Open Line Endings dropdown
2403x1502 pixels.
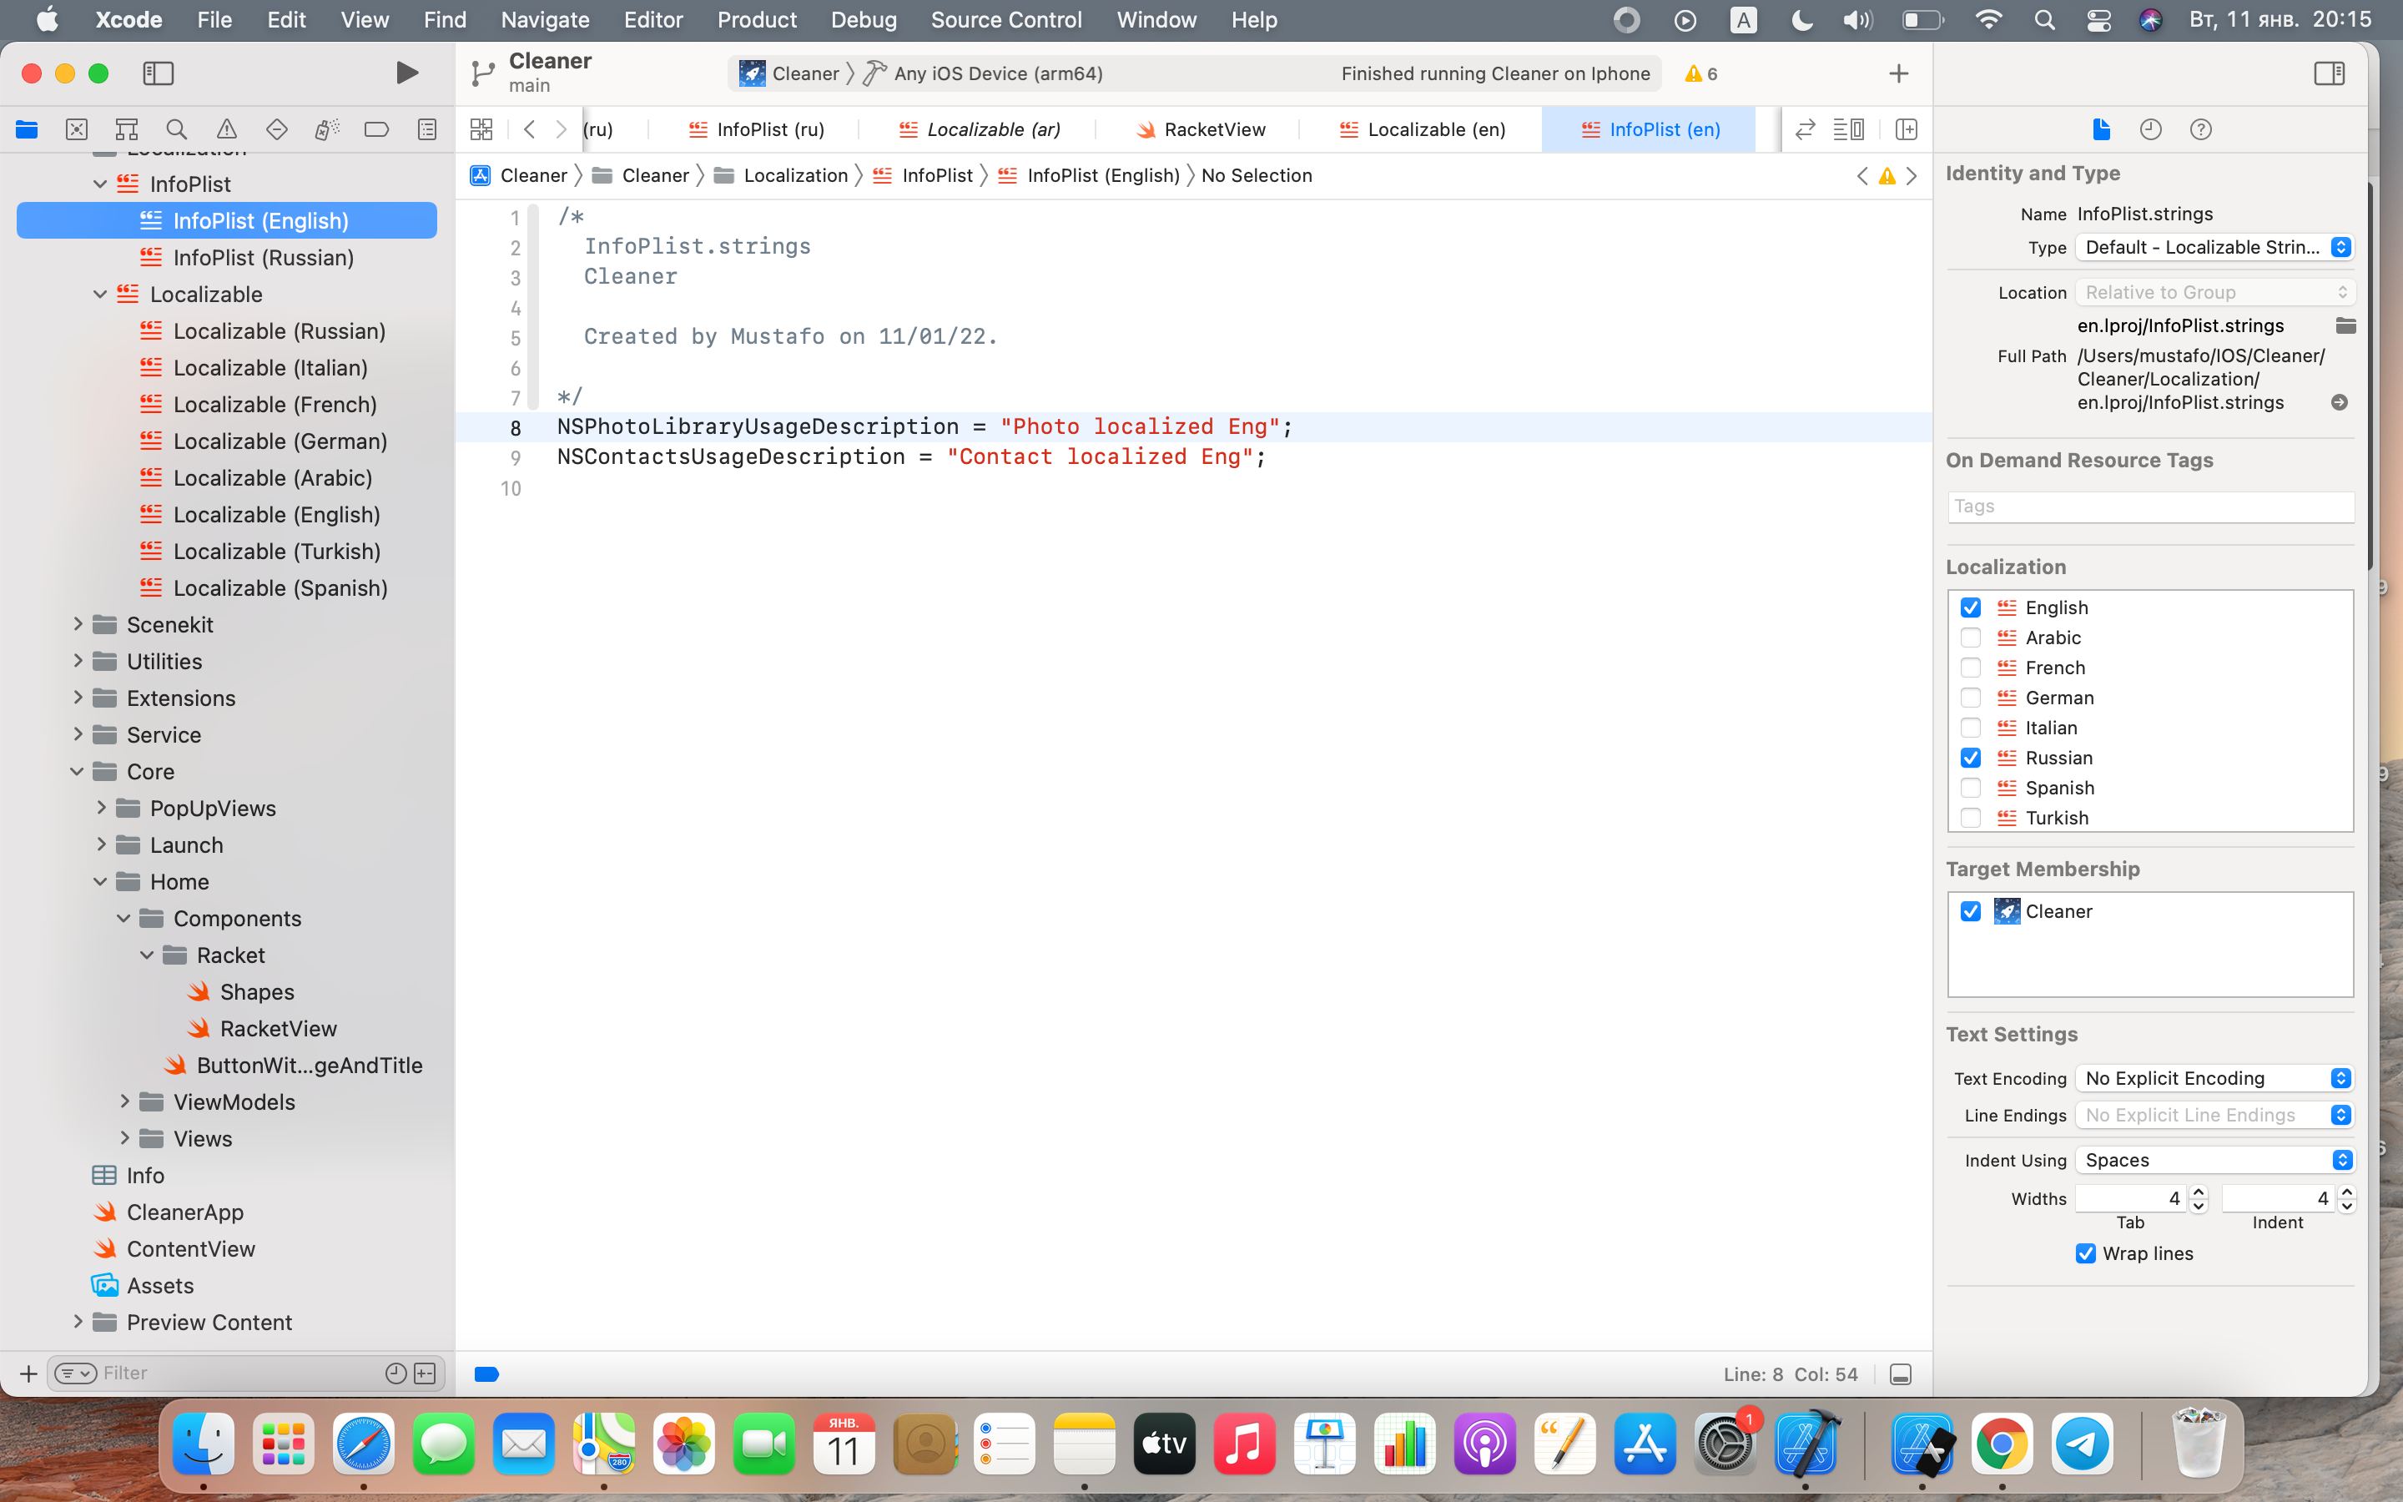tap(2214, 1115)
